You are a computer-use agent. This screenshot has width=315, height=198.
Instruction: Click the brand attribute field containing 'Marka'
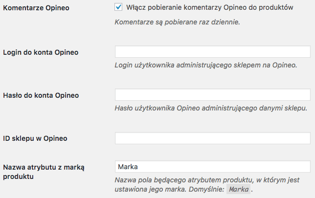212,167
